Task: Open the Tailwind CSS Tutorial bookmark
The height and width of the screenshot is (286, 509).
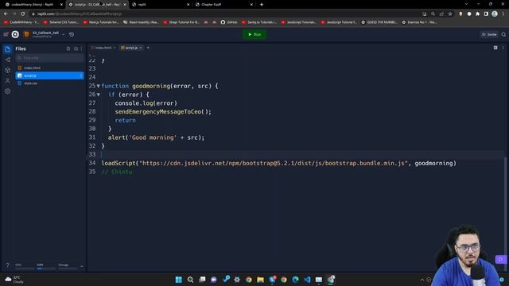Action: (x=61, y=22)
